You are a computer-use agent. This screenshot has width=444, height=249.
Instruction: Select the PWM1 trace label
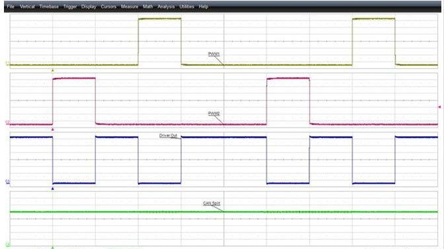tap(214, 54)
